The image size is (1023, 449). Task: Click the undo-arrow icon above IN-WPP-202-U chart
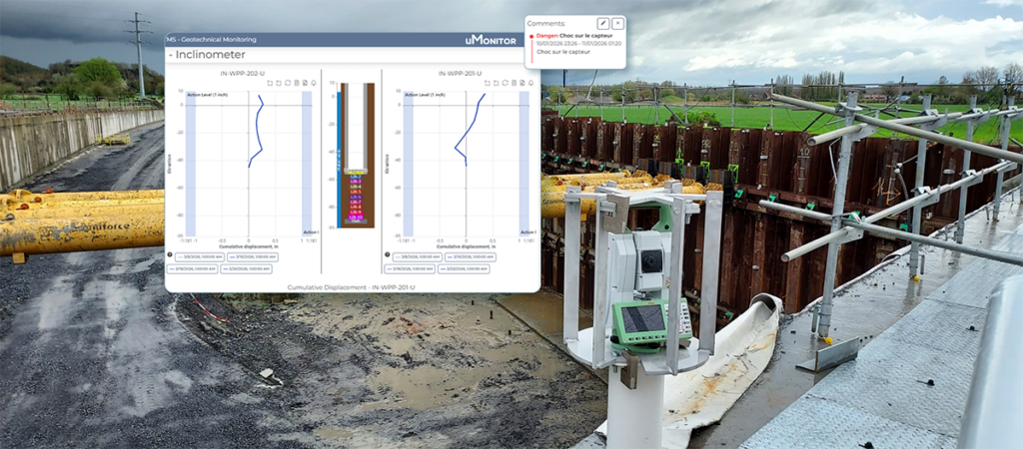tap(270, 83)
